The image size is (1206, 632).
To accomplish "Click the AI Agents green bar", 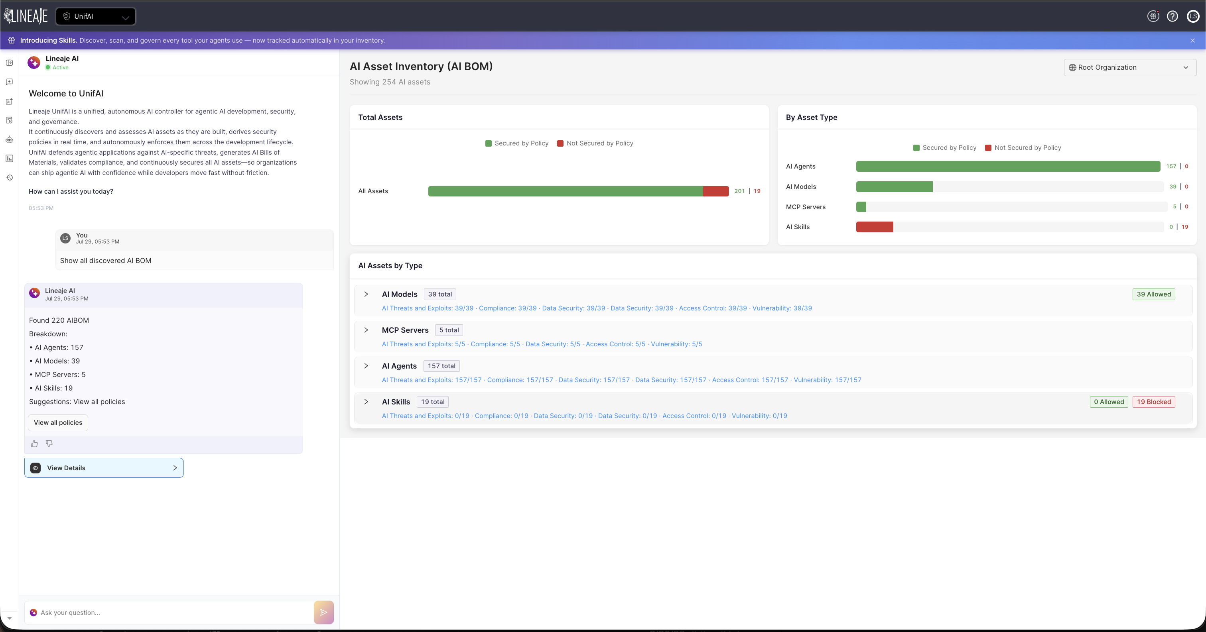I will point(1008,166).
